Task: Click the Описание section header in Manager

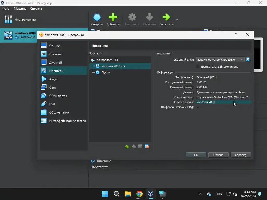Action: click(x=104, y=161)
